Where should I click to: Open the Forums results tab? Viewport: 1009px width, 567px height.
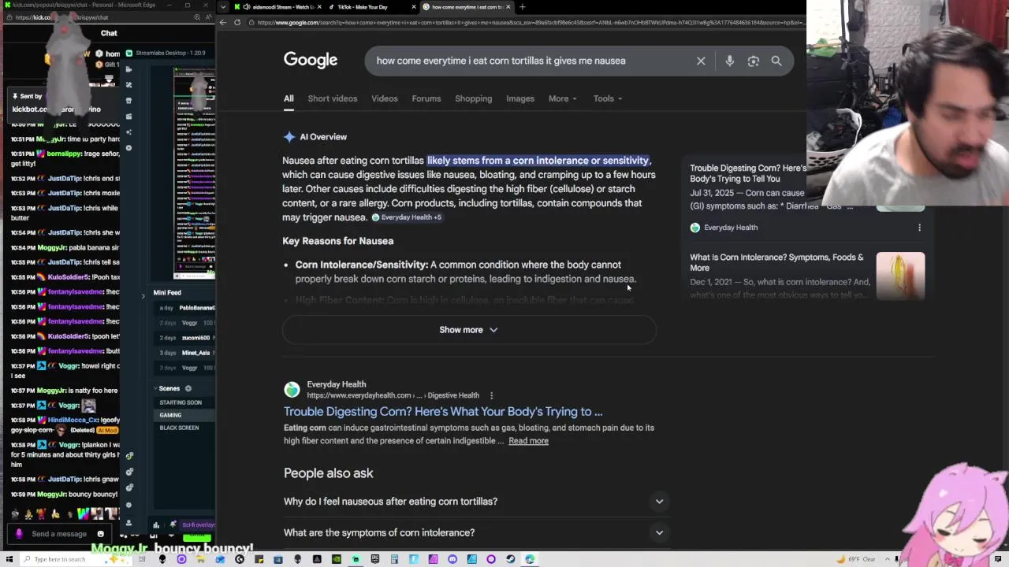point(426,98)
